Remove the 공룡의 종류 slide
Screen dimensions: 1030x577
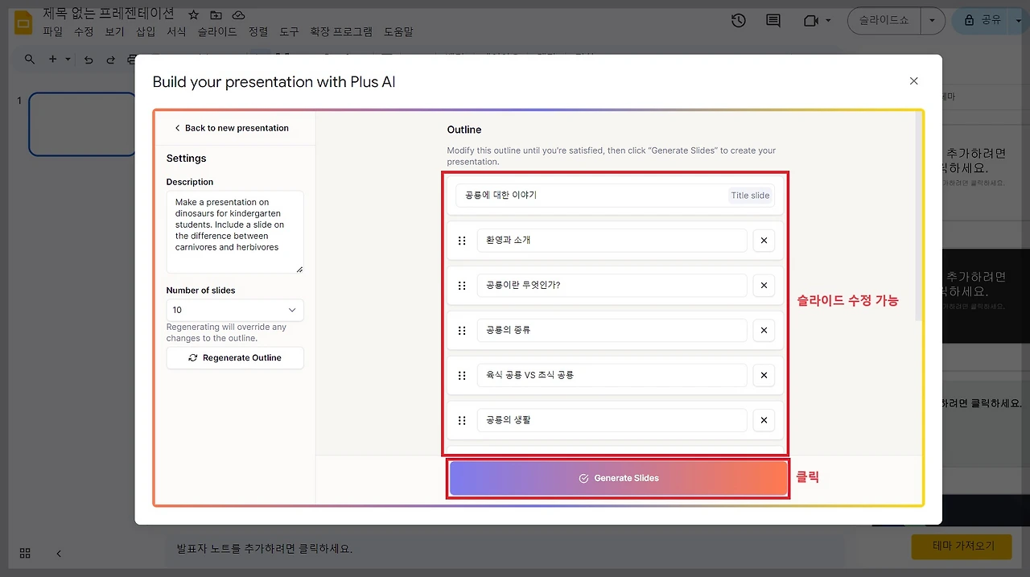764,330
